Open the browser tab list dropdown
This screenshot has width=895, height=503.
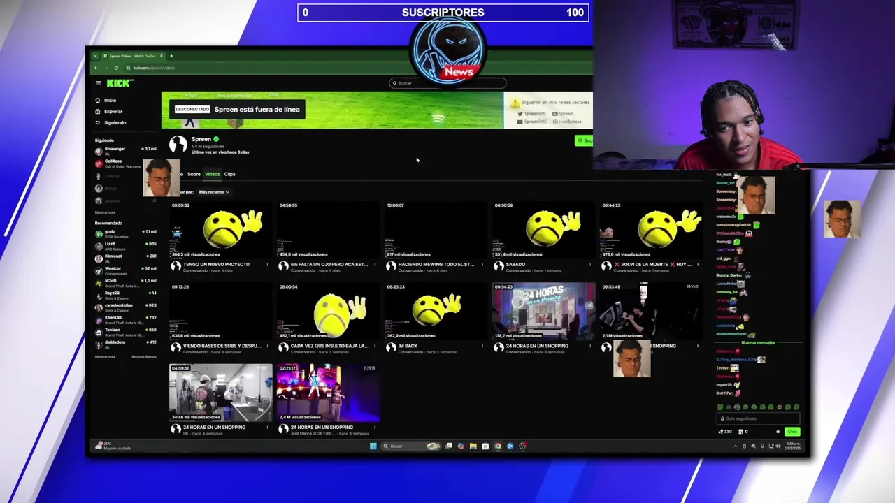pos(95,56)
